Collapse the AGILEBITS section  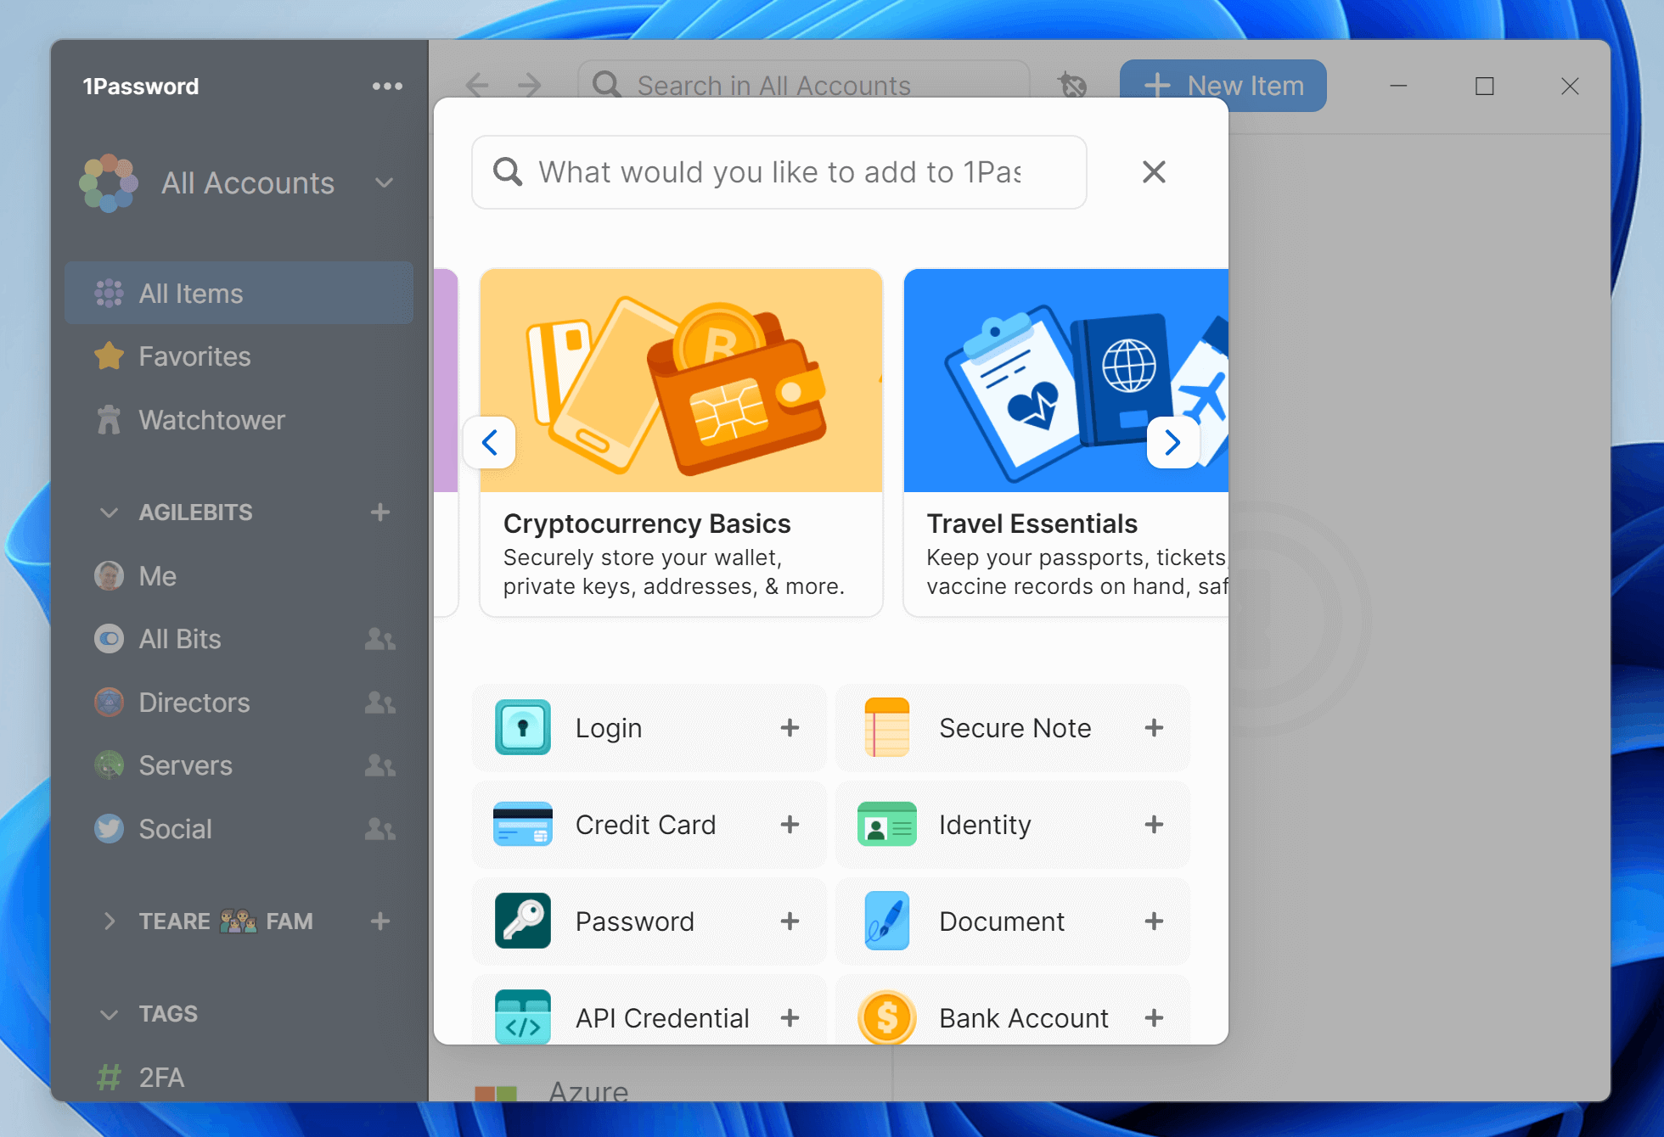[x=109, y=512]
